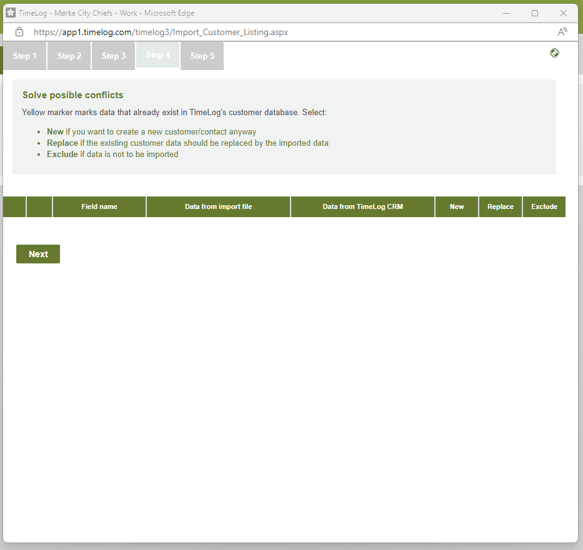Open the Step 3 tab

coord(114,56)
